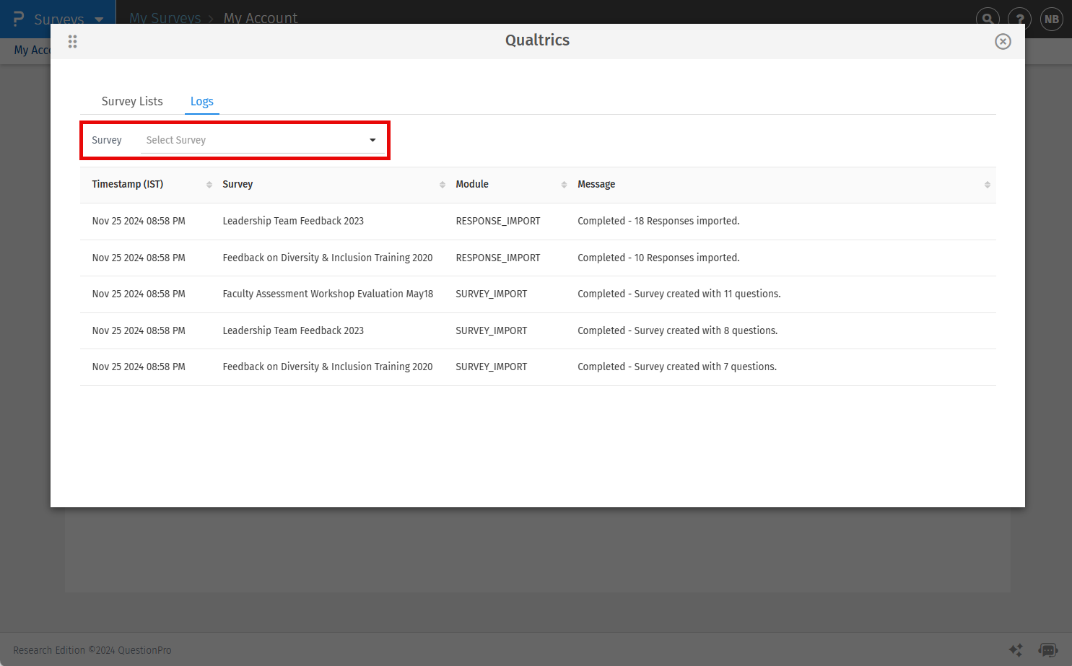Click the sparkle AI icon in footer
The height and width of the screenshot is (666, 1072).
pos(1016,650)
